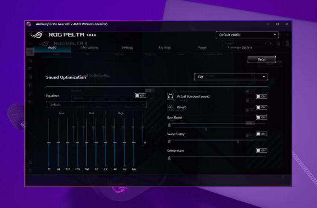This screenshot has width=317, height=208.
Task: Click the Reset button
Action: (262, 59)
